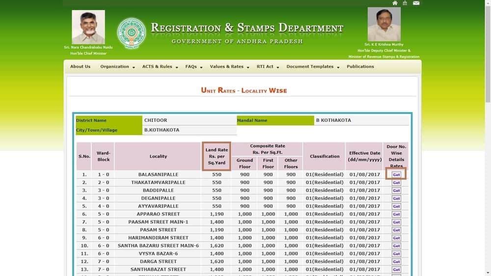Click the Ward-Block column header
Image resolution: width=491 pixels, height=276 pixels.
[x=103, y=156]
